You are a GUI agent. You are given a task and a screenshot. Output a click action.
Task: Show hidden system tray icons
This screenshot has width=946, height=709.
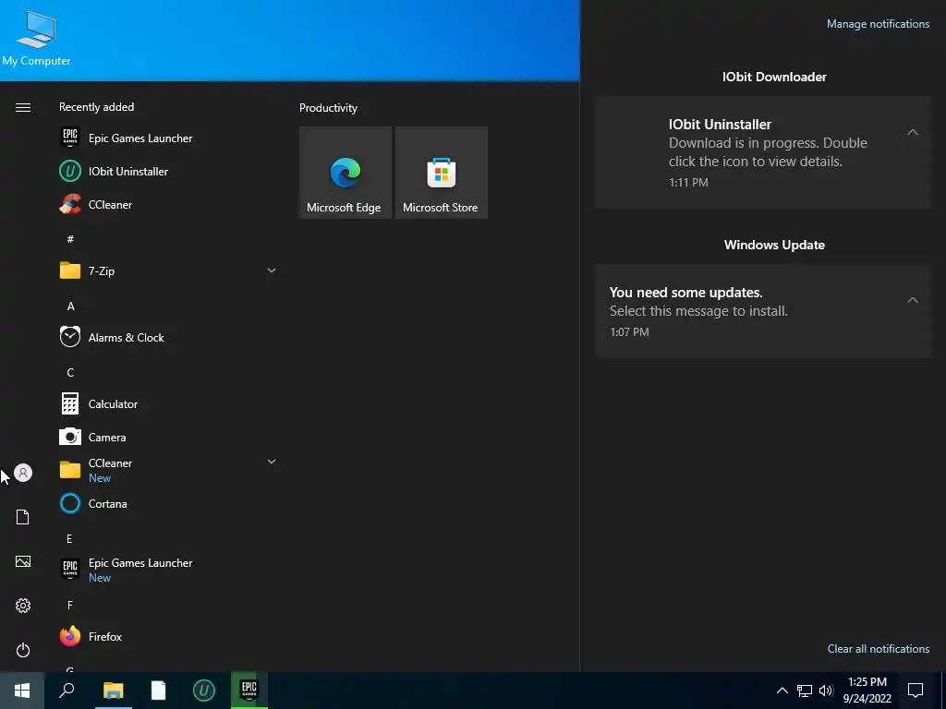[x=782, y=691]
